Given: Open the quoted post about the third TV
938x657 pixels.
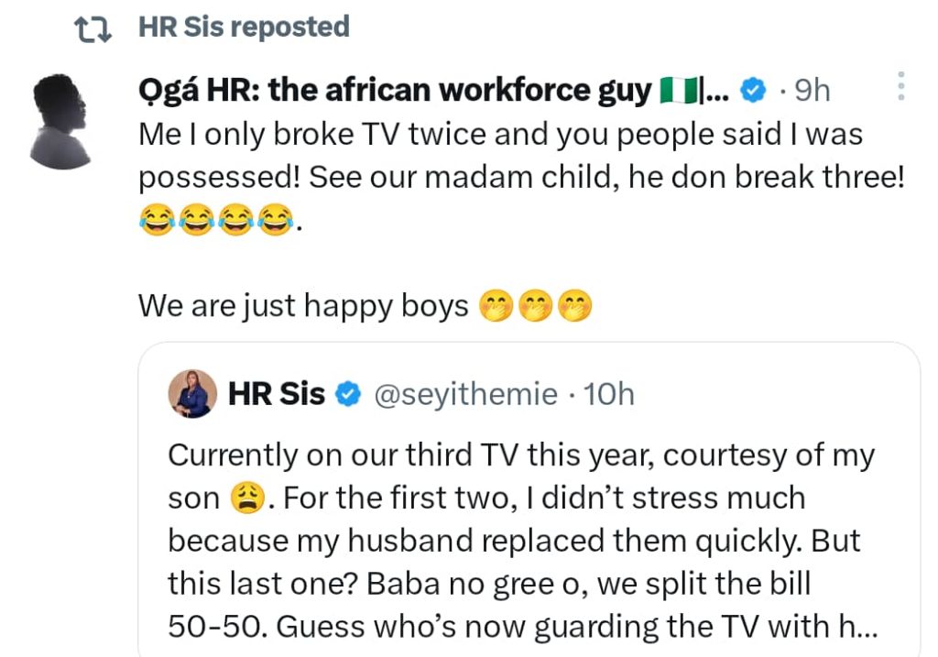Looking at the screenshot, I should 522,541.
